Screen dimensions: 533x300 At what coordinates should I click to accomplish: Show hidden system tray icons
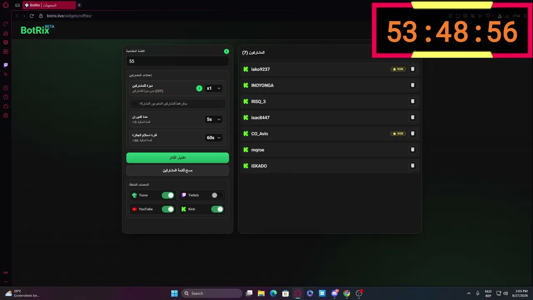click(468, 293)
